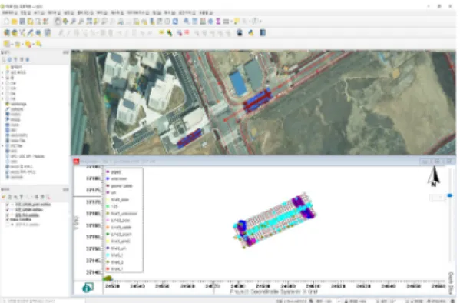Click the Zoom Full extent icon
460x303 pixels.
pos(89,22)
